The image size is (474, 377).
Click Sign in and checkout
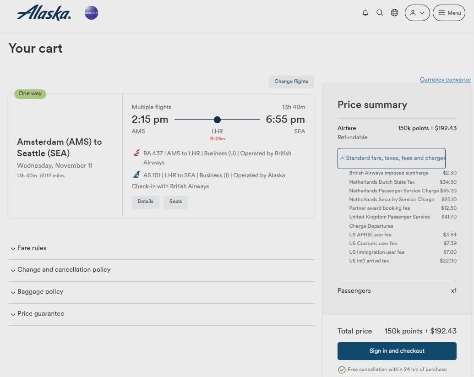[x=397, y=351]
